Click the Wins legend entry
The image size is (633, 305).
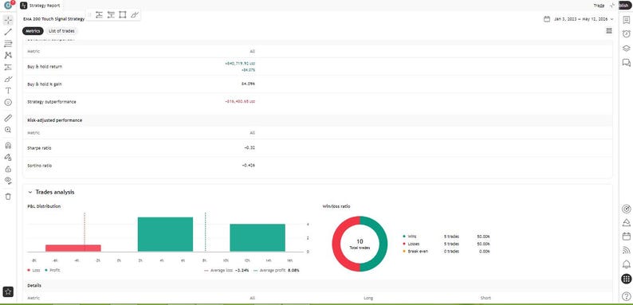[410, 237]
